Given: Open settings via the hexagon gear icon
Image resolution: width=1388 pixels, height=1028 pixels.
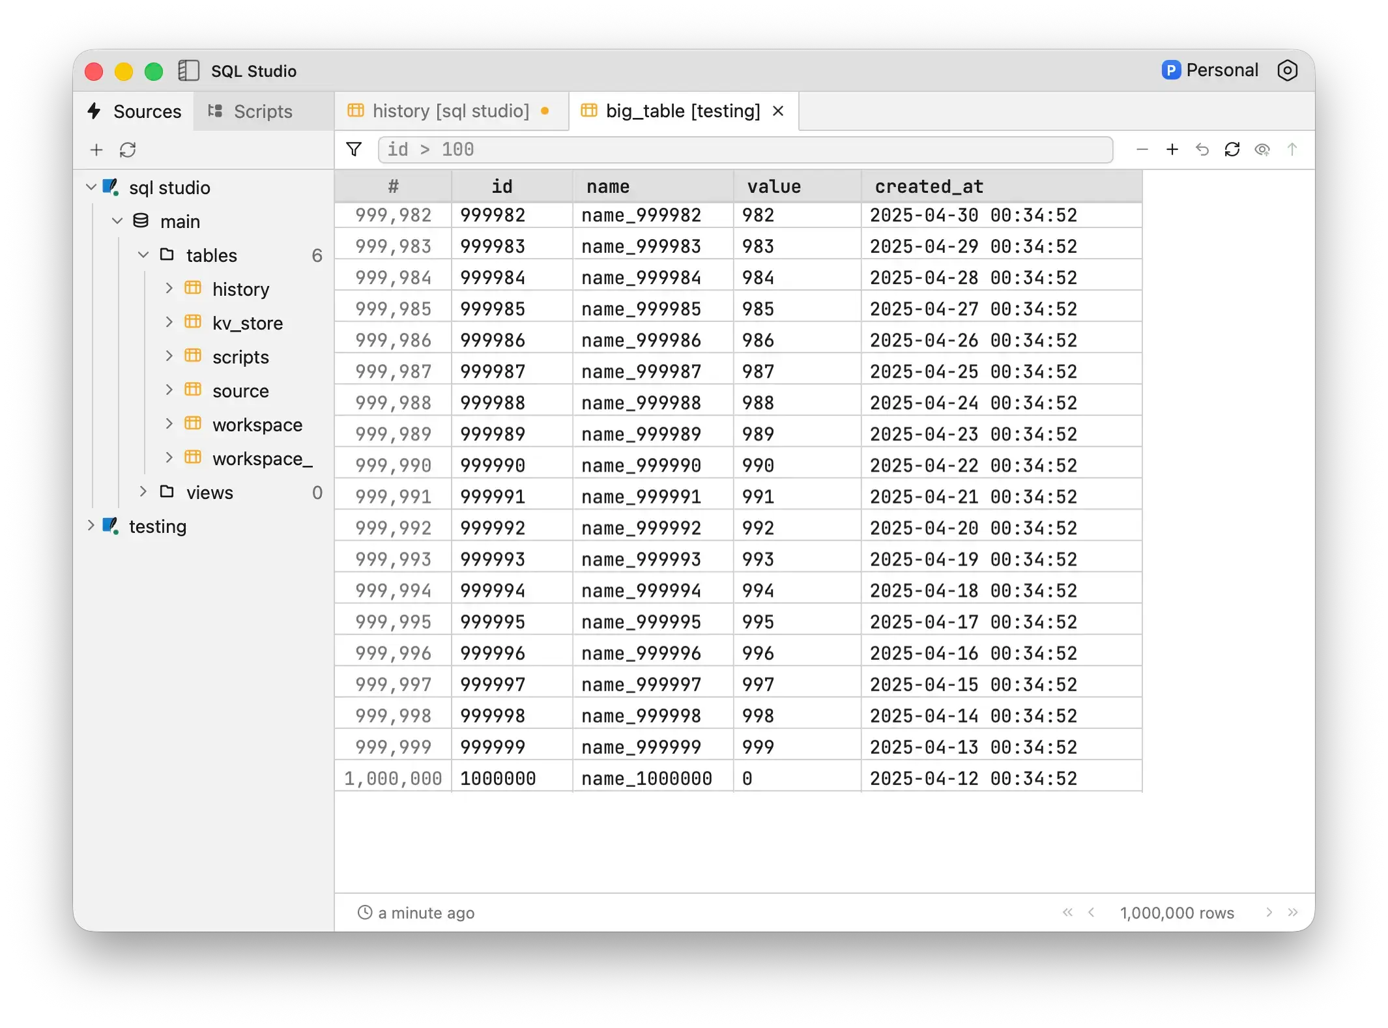Looking at the screenshot, I should [1287, 70].
